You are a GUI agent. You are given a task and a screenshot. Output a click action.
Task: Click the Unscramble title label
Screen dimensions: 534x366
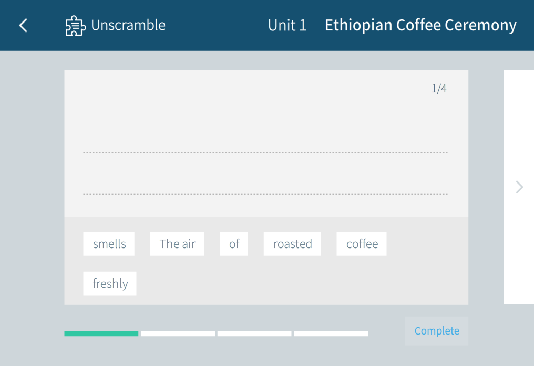click(128, 25)
